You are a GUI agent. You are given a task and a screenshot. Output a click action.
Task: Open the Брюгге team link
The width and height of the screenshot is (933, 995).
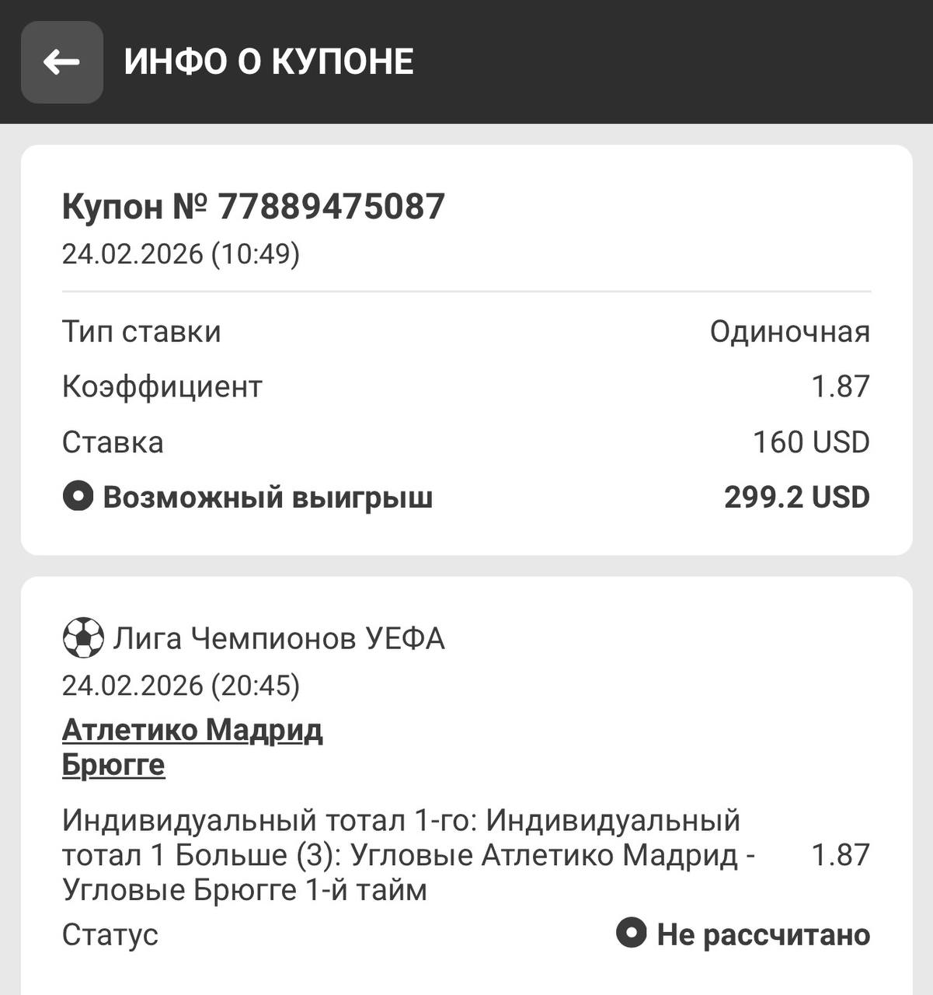tap(113, 765)
